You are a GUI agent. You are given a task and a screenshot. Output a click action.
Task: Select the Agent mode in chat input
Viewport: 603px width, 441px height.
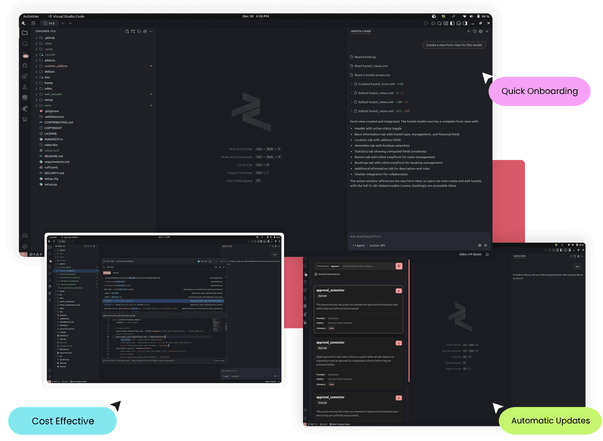coord(359,245)
